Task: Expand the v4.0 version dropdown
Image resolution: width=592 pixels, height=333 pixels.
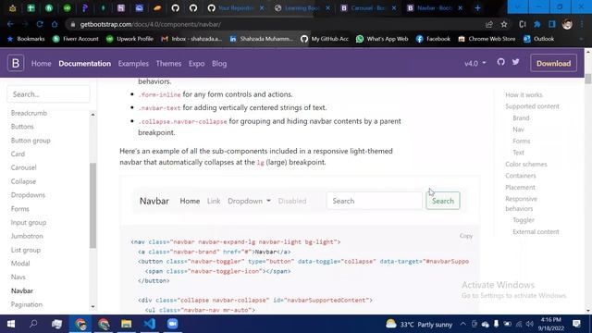Action: tap(475, 63)
